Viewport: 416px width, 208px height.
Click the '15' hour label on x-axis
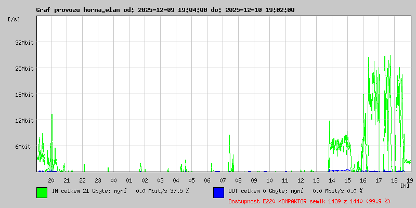coord(347,180)
